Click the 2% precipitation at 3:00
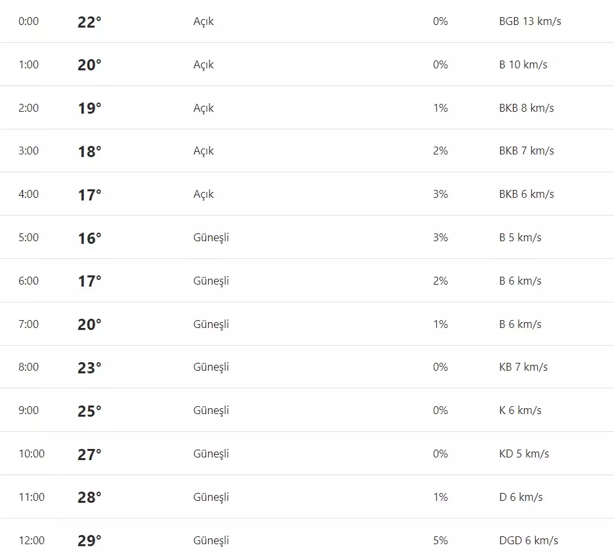The height and width of the screenshot is (560, 614). point(440,151)
